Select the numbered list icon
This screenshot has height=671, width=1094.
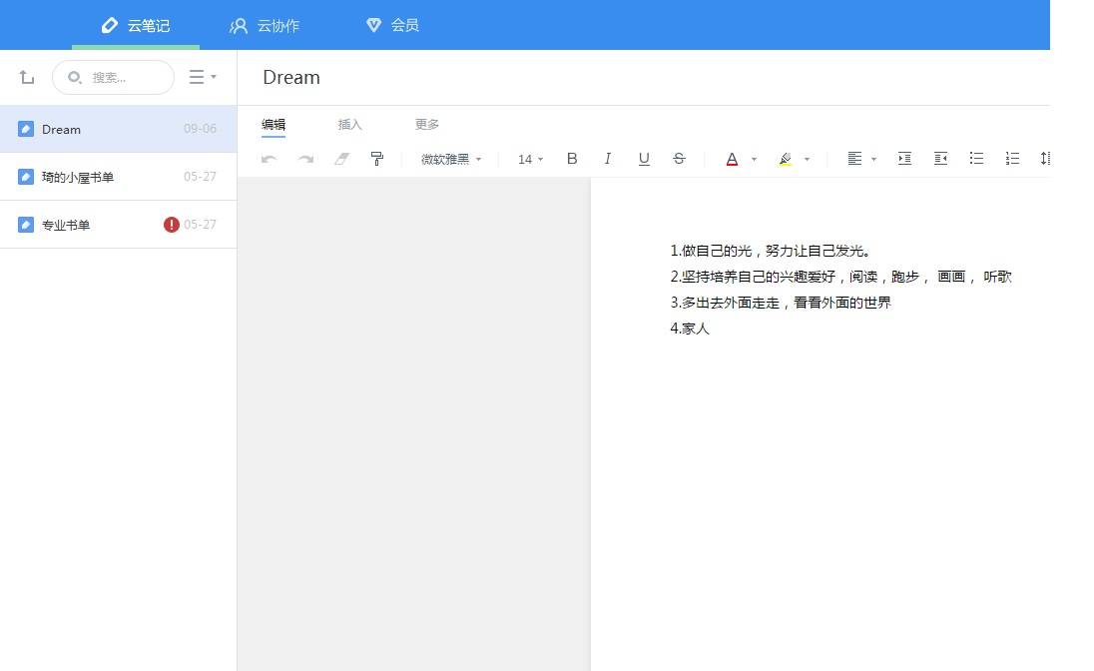click(1012, 158)
